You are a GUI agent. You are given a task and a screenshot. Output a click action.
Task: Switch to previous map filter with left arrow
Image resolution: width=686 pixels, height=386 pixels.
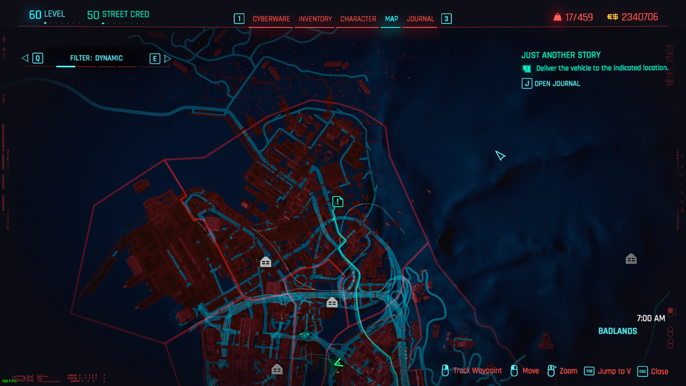(25, 58)
